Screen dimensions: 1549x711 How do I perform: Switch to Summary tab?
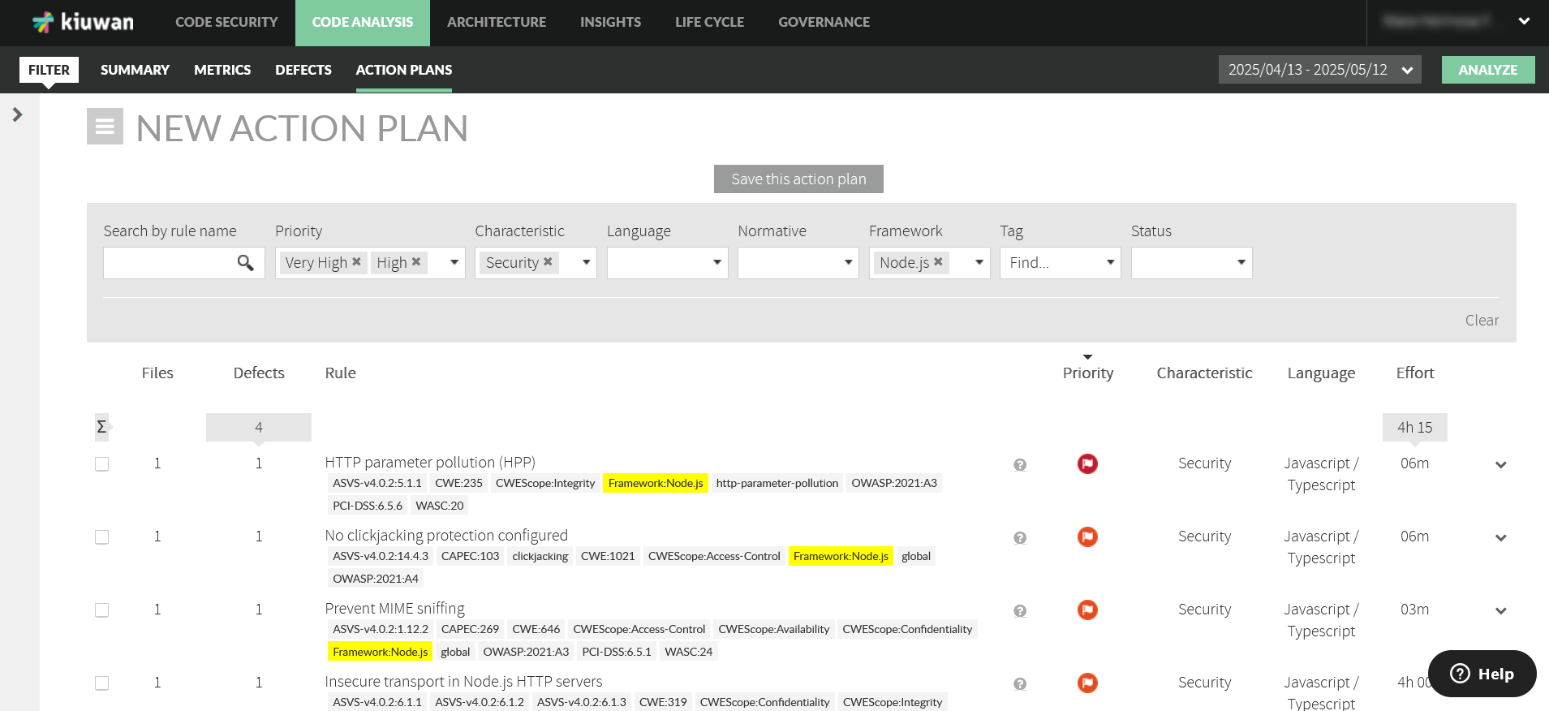tap(135, 70)
